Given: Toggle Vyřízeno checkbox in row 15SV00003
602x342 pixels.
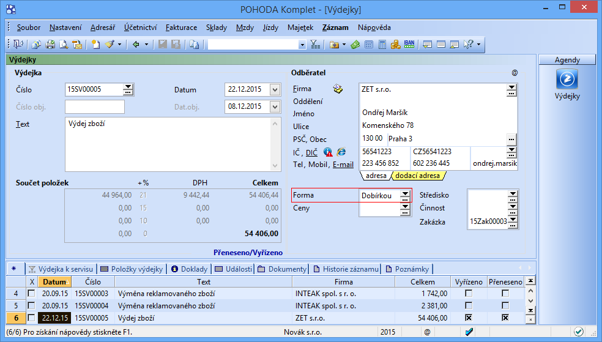Looking at the screenshot, I should click(x=469, y=293).
